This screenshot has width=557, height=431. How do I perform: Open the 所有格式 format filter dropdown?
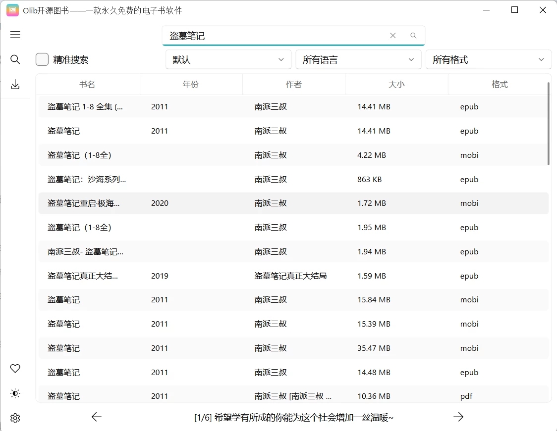489,59
